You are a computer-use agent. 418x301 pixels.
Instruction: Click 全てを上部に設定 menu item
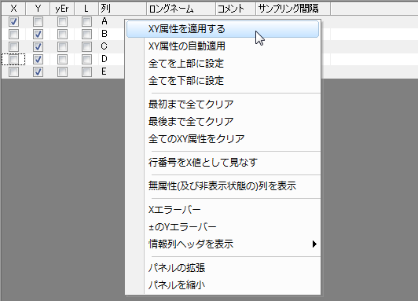coord(222,64)
